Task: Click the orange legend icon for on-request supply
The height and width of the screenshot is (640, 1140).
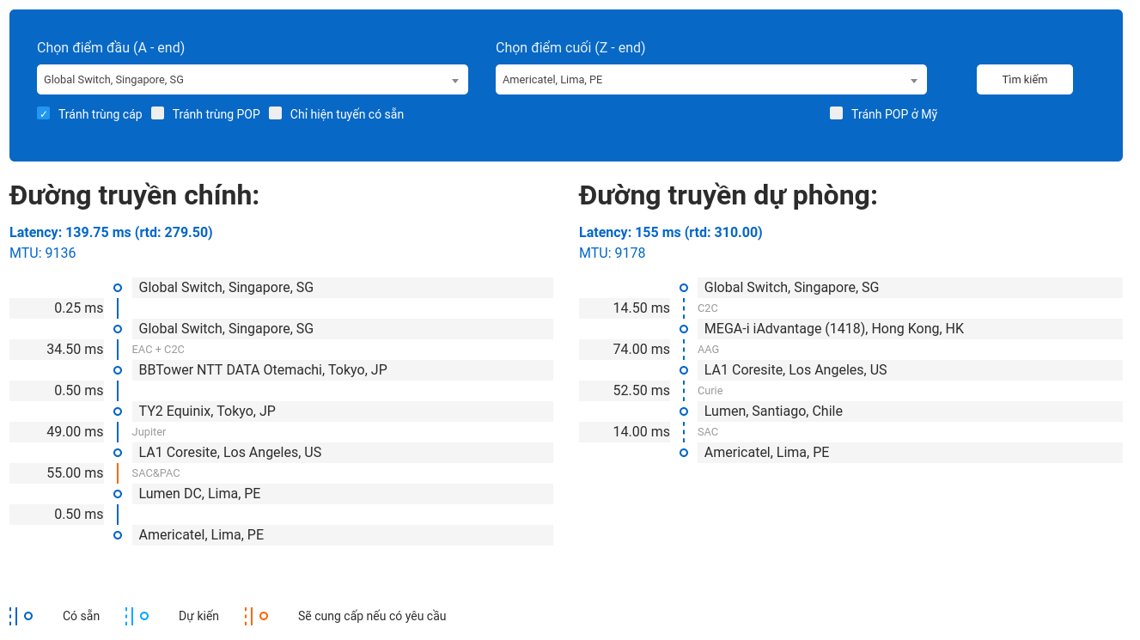Action: (x=255, y=616)
